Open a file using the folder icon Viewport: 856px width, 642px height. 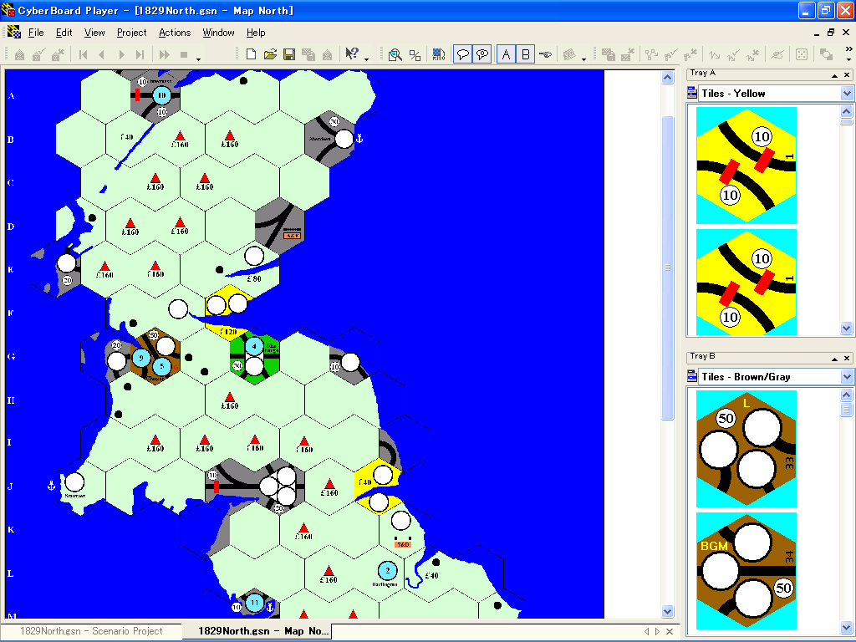coord(270,54)
